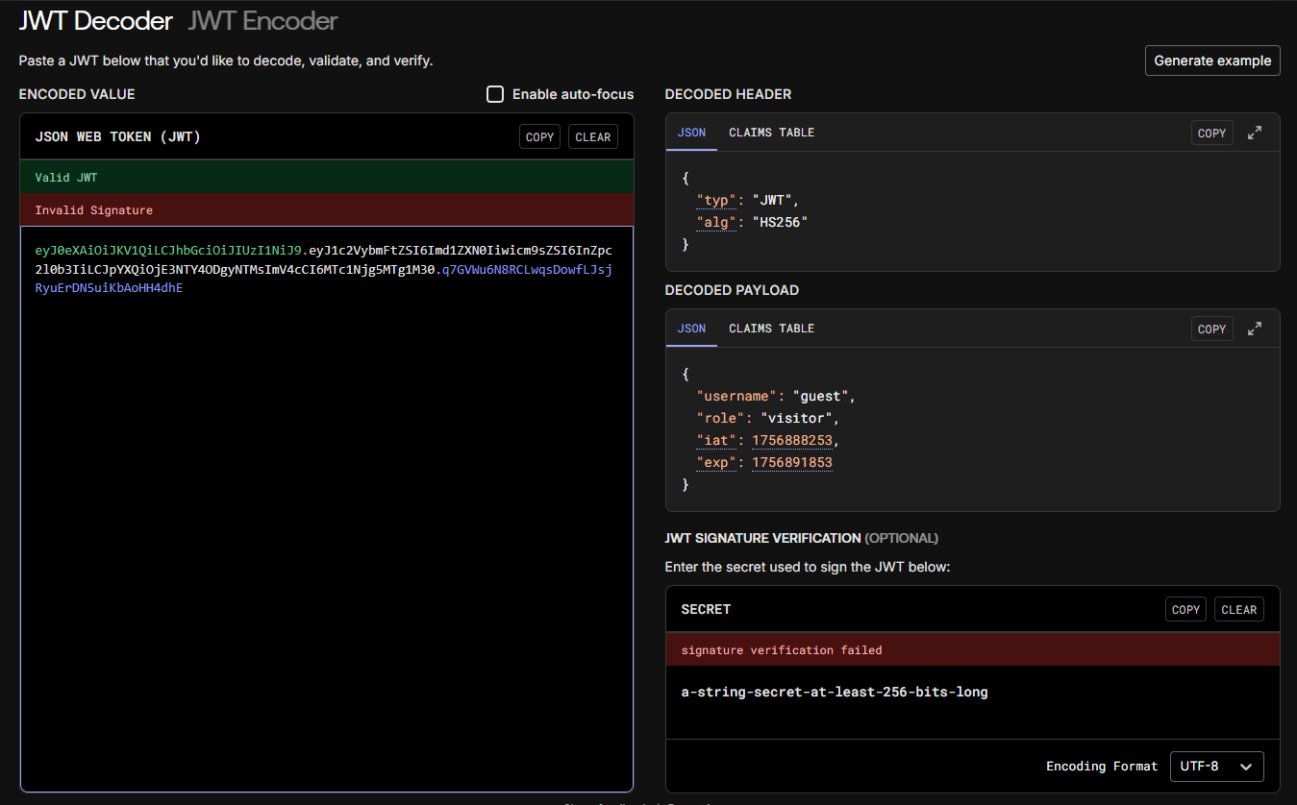The width and height of the screenshot is (1297, 805).
Task: Select the JWT Decoder tab
Action: click(95, 20)
